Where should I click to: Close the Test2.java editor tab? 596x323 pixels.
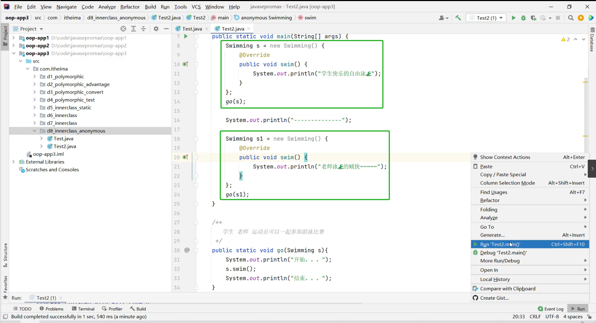click(249, 29)
